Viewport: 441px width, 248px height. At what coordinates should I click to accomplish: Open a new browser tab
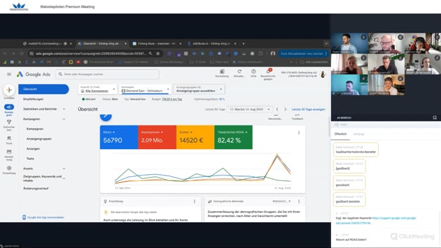tap(244, 43)
